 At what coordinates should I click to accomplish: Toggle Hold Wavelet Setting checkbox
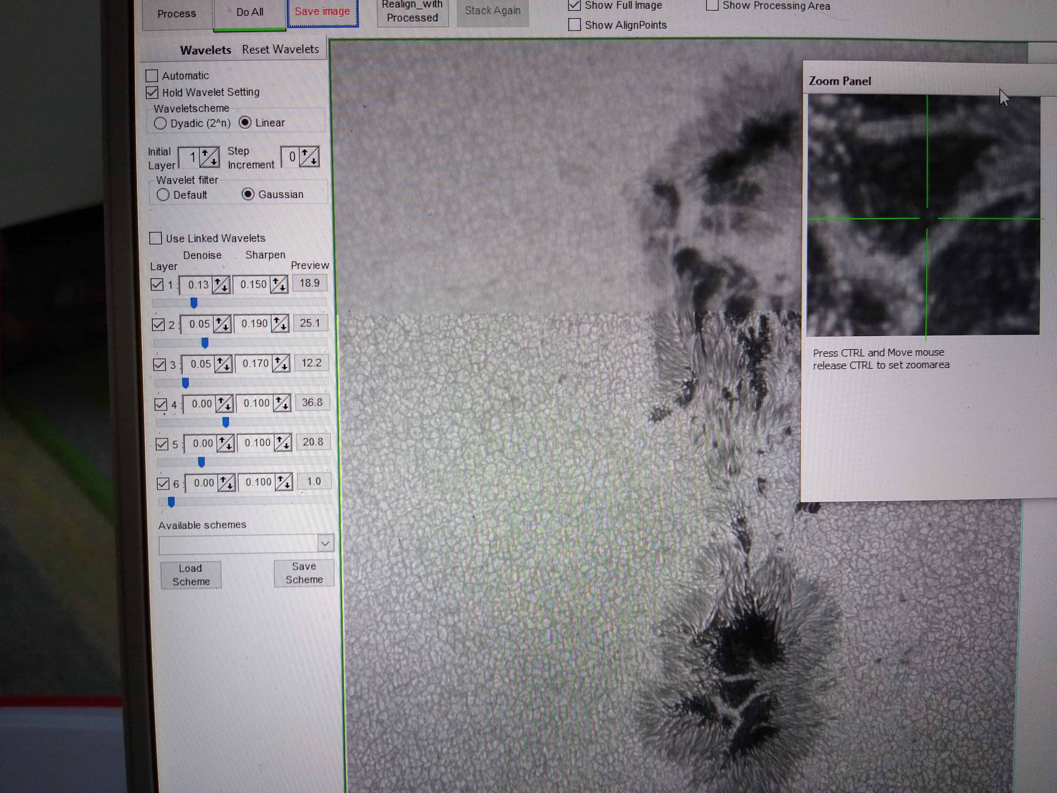click(152, 92)
